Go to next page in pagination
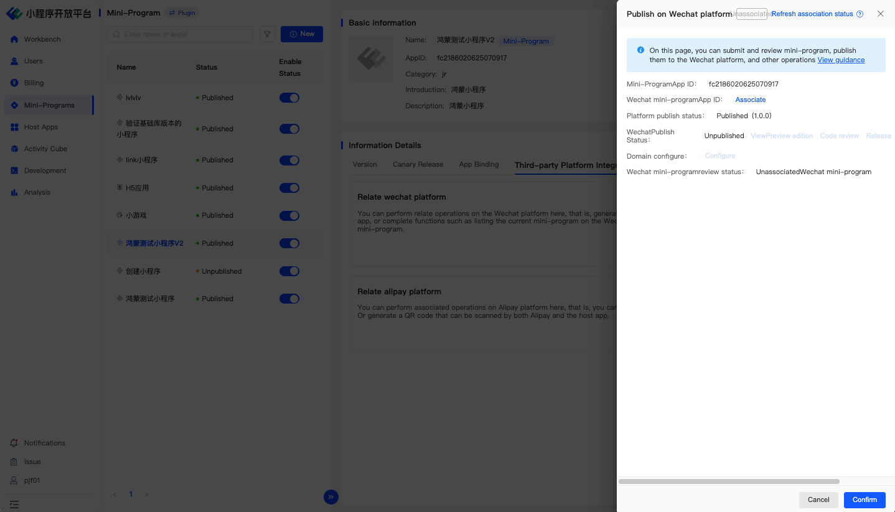The image size is (895, 512). pos(147,495)
